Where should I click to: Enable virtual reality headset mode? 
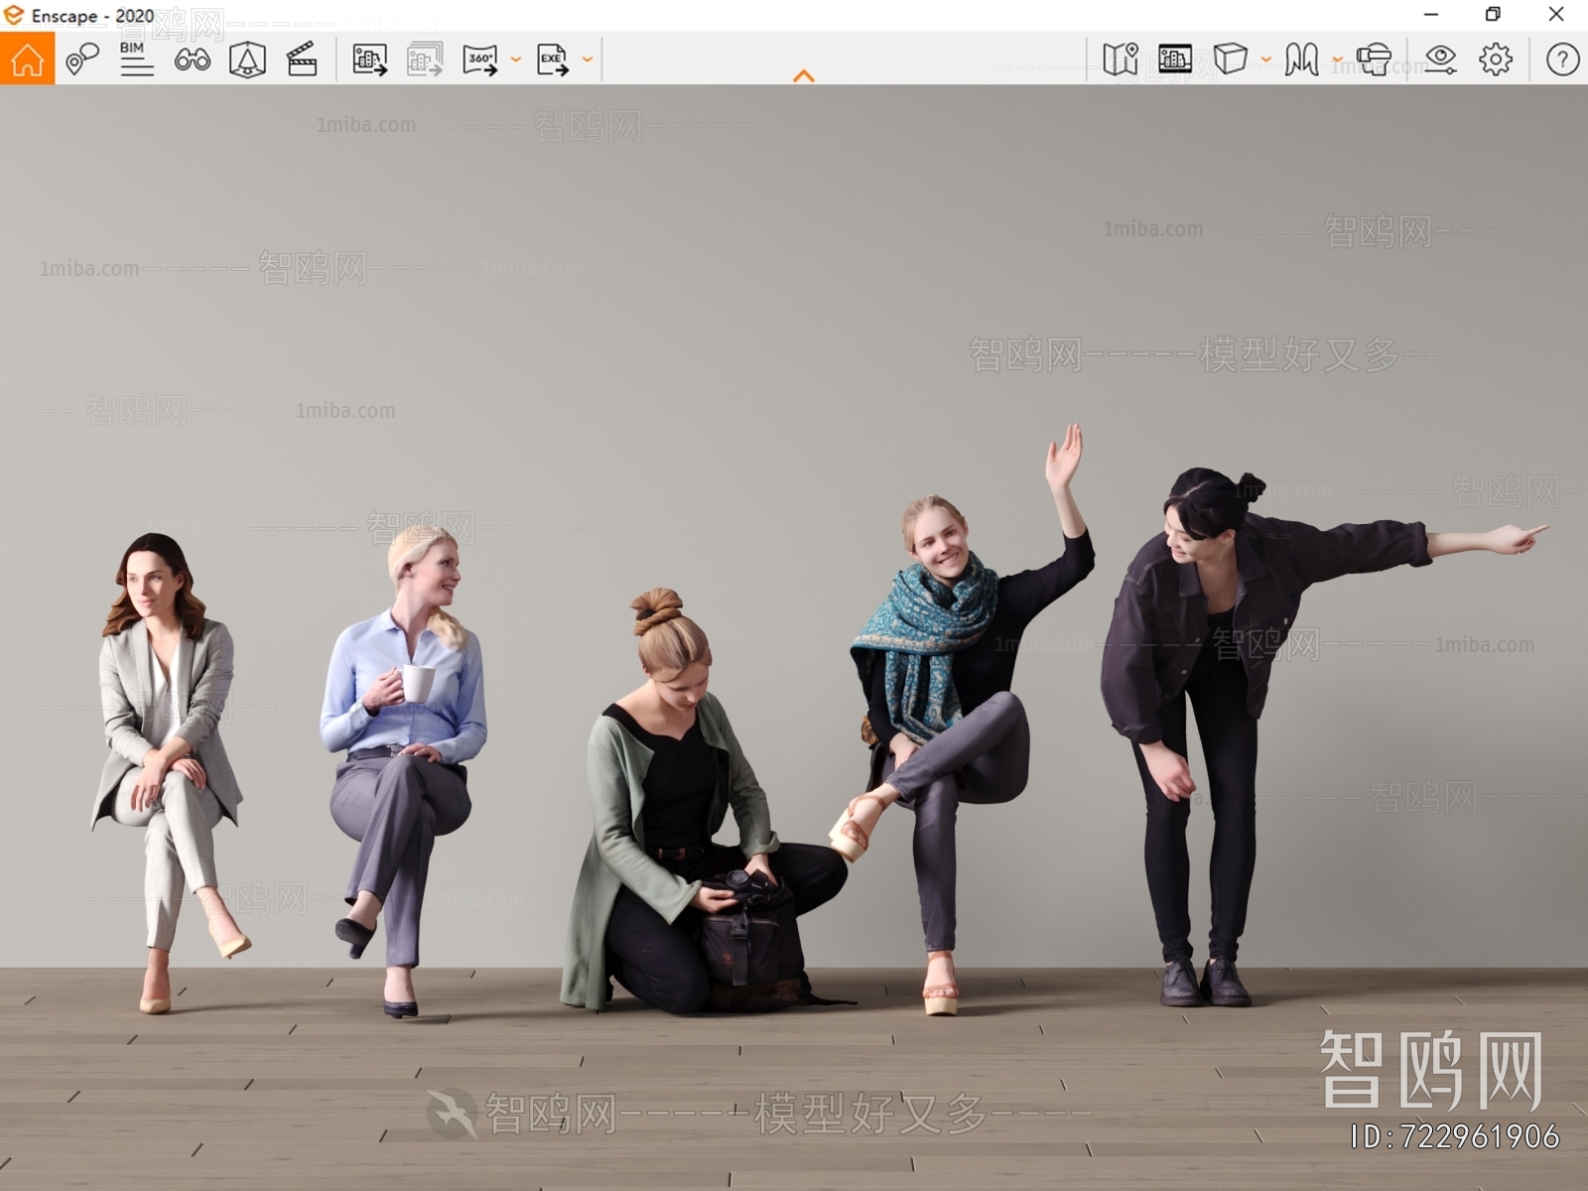pos(1375,60)
